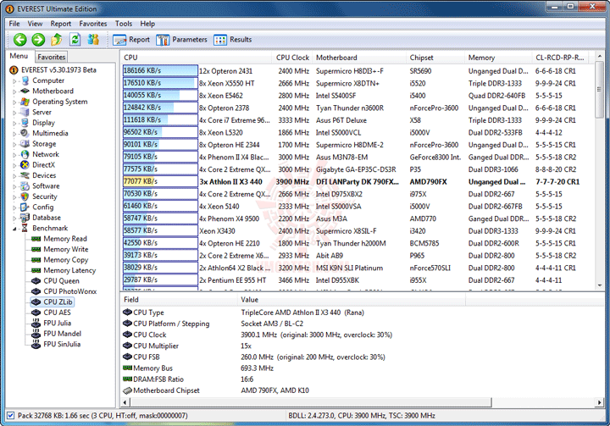The width and height of the screenshot is (610, 426).
Task: Select CPU Queen benchmark
Action: (x=62, y=281)
